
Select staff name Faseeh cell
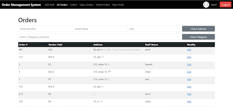149,65
